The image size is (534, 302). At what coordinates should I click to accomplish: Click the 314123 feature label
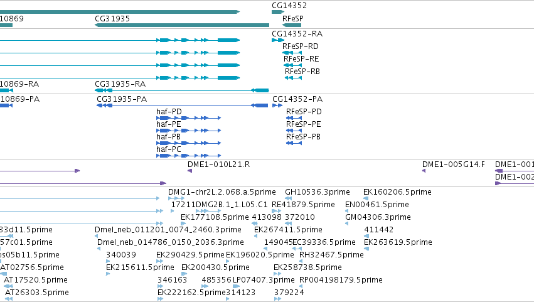240,293
